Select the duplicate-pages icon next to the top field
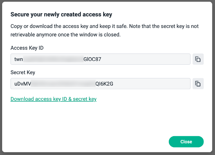This screenshot has height=155, width=215. click(x=198, y=59)
